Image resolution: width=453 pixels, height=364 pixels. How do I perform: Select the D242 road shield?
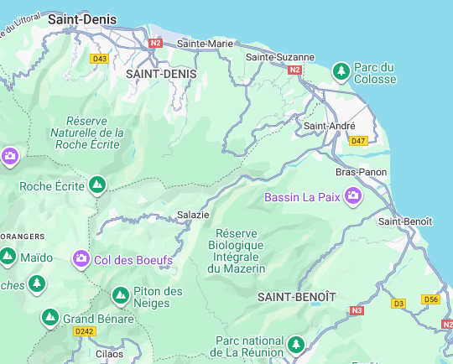[85, 331]
